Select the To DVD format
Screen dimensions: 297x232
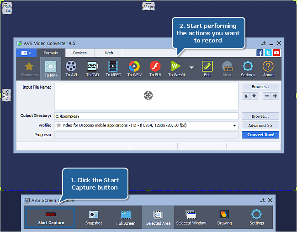tap(92, 69)
